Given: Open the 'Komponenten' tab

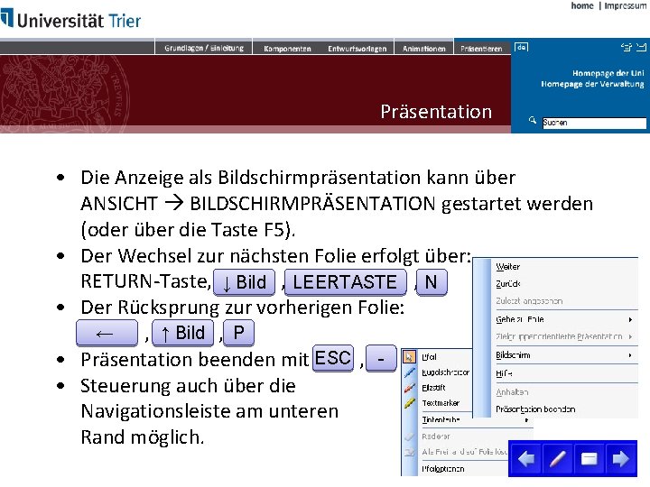Looking at the screenshot, I should (x=287, y=49).
